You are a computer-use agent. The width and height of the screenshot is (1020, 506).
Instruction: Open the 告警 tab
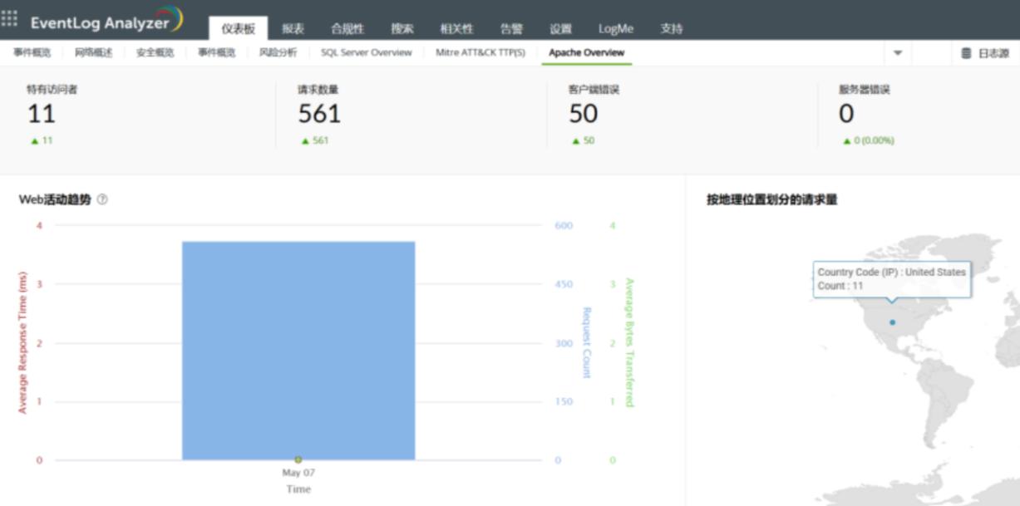click(x=511, y=28)
